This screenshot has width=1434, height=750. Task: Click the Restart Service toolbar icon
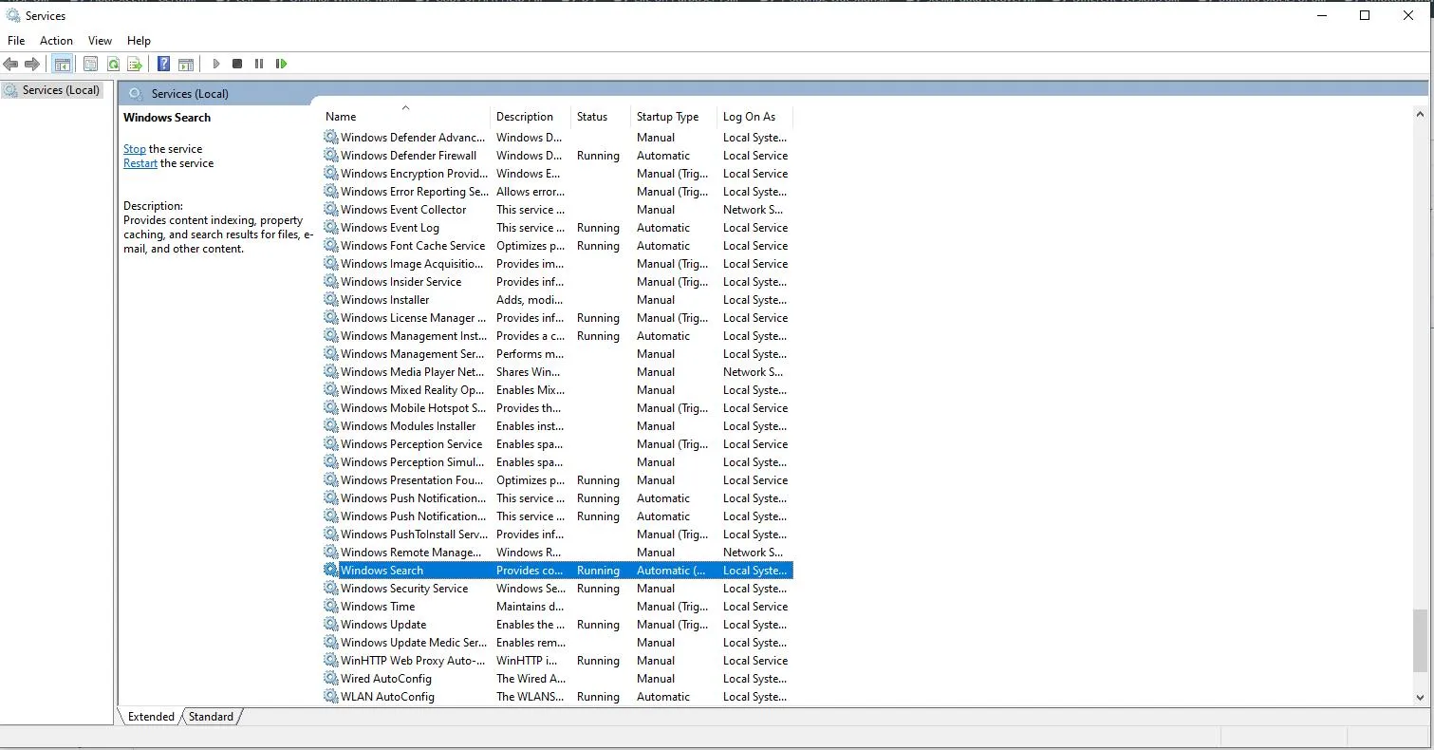[x=281, y=64]
